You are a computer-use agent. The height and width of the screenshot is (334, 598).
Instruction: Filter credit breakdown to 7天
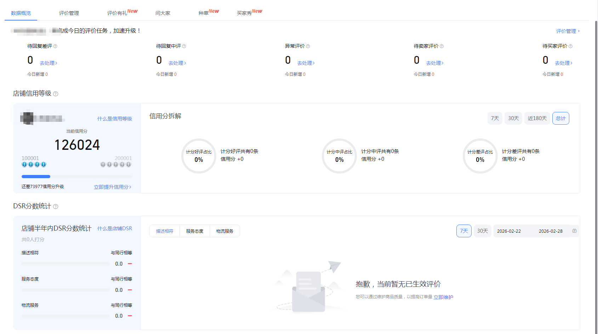pos(495,118)
